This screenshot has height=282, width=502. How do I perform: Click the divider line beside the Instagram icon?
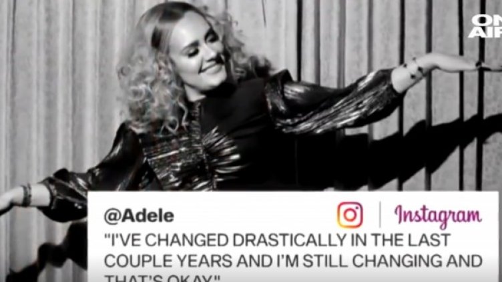[380, 215]
